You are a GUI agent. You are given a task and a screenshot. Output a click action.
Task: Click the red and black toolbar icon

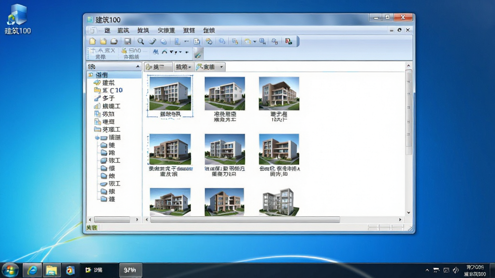tap(289, 42)
